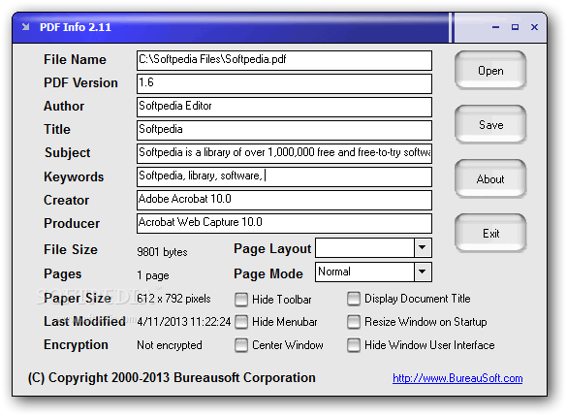Image resolution: width=567 pixels, height=416 pixels.
Task: Click the Copyright 2000-2013 Bureausoft Corporation text
Action: click(x=172, y=377)
